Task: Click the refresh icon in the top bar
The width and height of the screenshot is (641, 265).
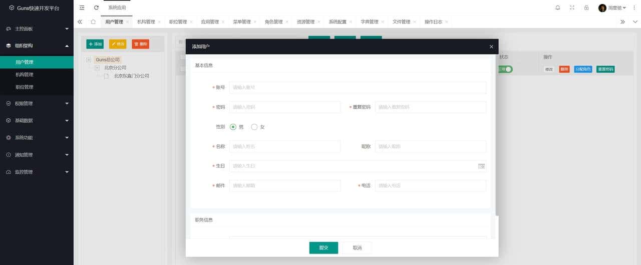Action: [96, 7]
